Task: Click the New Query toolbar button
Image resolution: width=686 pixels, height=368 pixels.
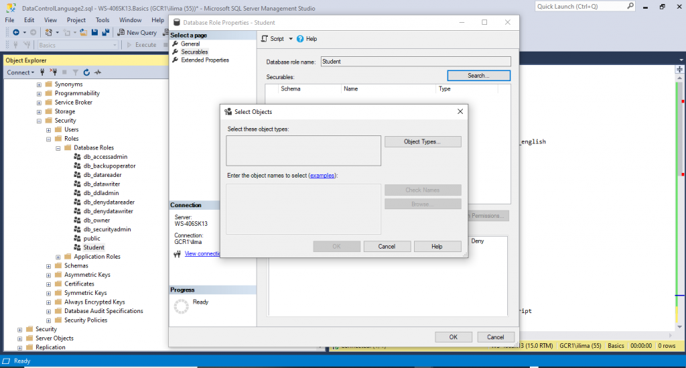Action: (137, 32)
